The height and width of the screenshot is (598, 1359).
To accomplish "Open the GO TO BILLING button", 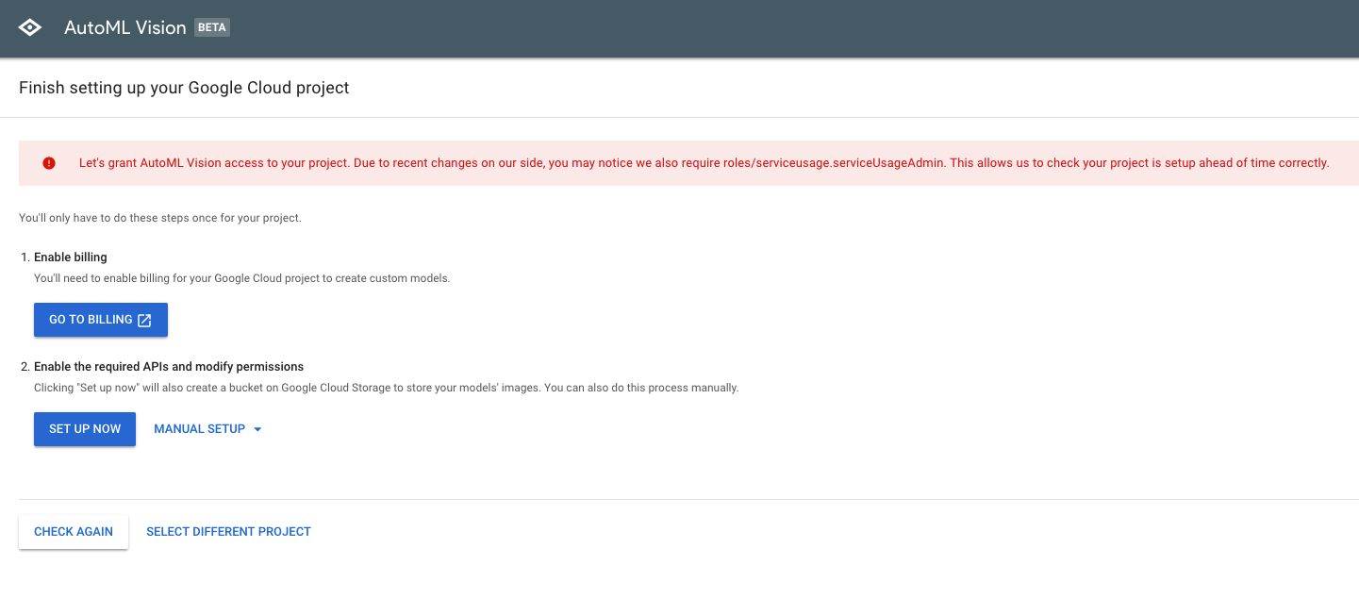I will pyautogui.click(x=101, y=320).
